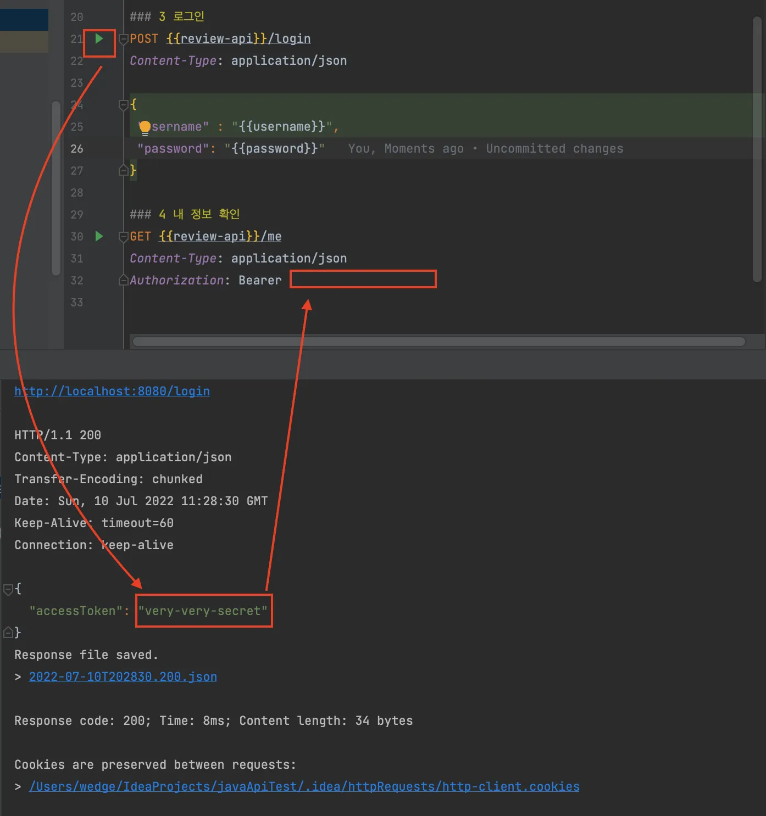Click the response JSON closing brace fold marker
Image resolution: width=766 pixels, height=816 pixels.
8,633
